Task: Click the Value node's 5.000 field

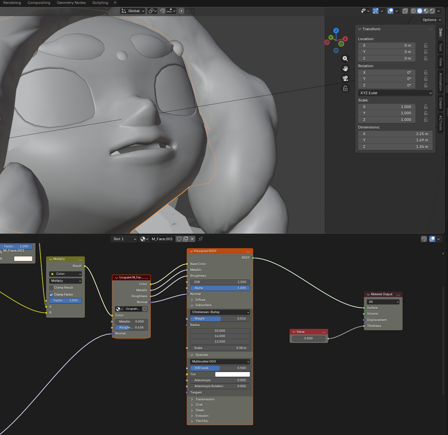Action: [x=308, y=338]
